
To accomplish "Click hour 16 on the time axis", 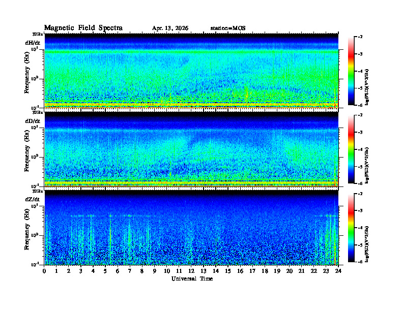I will (x=240, y=271).
